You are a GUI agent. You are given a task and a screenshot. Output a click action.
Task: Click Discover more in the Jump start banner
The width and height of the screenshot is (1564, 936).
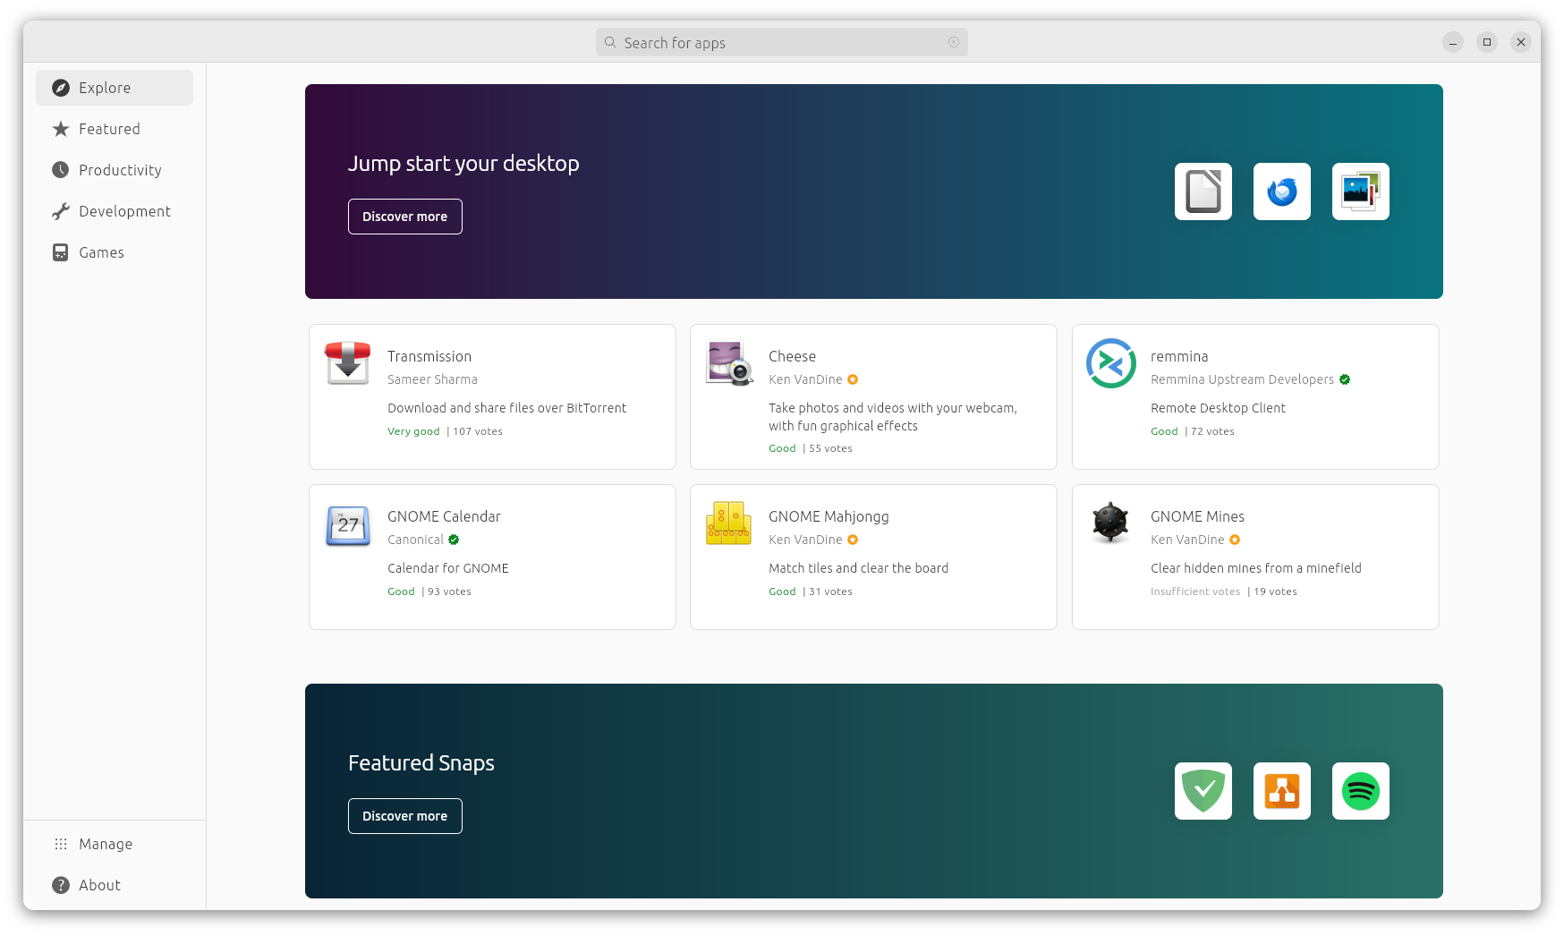(404, 216)
